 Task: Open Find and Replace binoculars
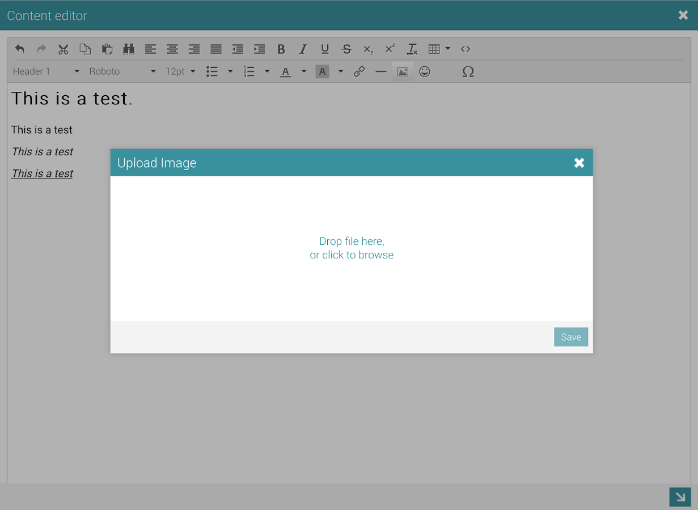pos(129,49)
